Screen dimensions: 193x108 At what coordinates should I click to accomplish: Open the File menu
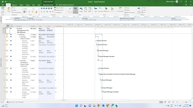3,5
